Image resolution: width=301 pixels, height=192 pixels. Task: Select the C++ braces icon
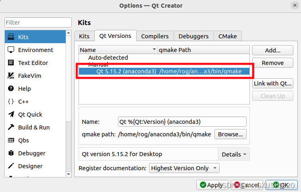coord(11,101)
